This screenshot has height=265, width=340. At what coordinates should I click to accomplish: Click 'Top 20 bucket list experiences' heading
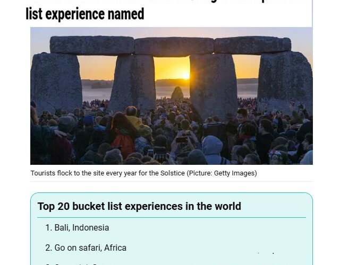(139, 206)
